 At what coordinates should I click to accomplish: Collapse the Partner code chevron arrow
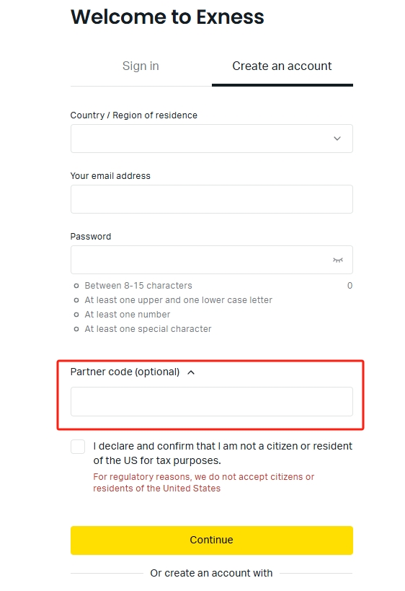click(x=191, y=372)
